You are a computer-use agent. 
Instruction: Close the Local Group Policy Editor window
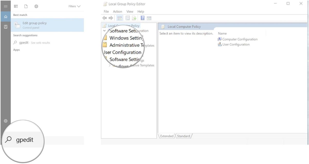[301, 4]
